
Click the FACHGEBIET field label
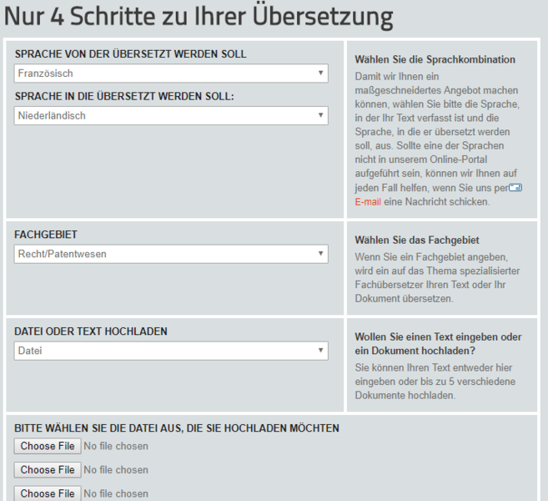[x=46, y=235]
